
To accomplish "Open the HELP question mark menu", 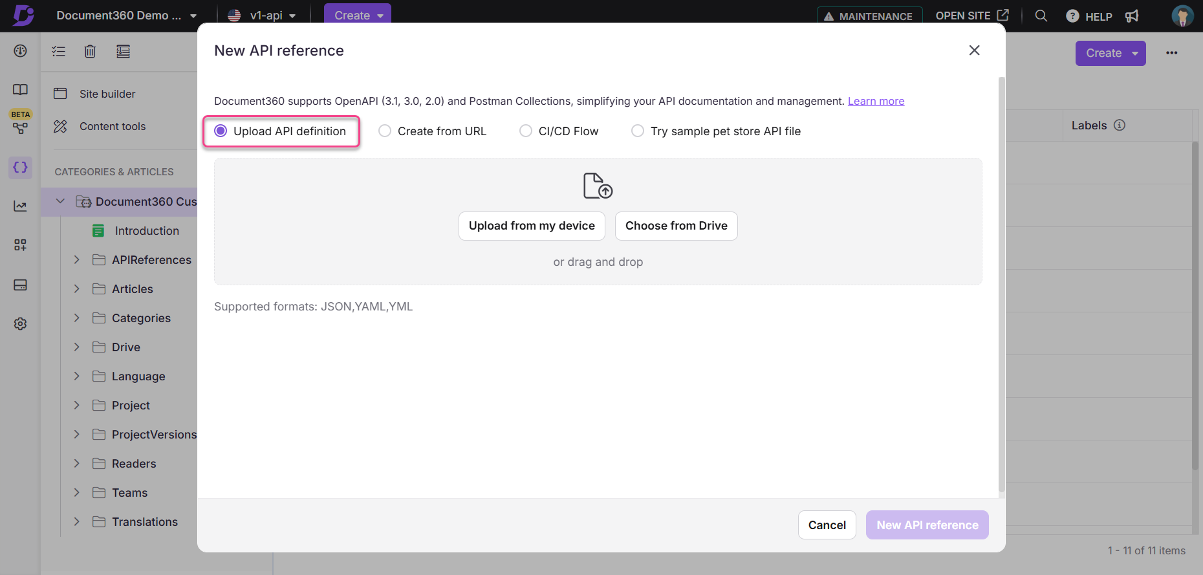I will coord(1089,16).
